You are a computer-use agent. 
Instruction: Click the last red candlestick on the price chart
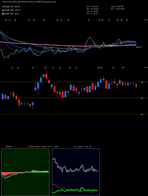click(x=136, y=86)
